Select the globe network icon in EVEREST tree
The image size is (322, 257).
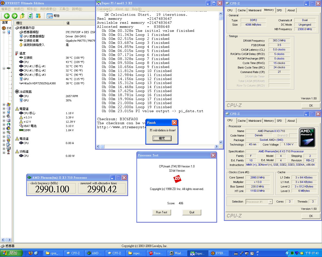click(x=9, y=124)
